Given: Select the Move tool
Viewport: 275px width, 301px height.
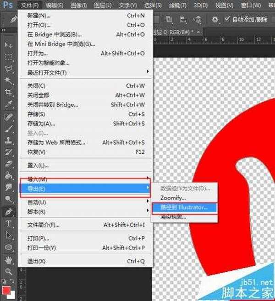Looking at the screenshot, I should click(x=8, y=45).
